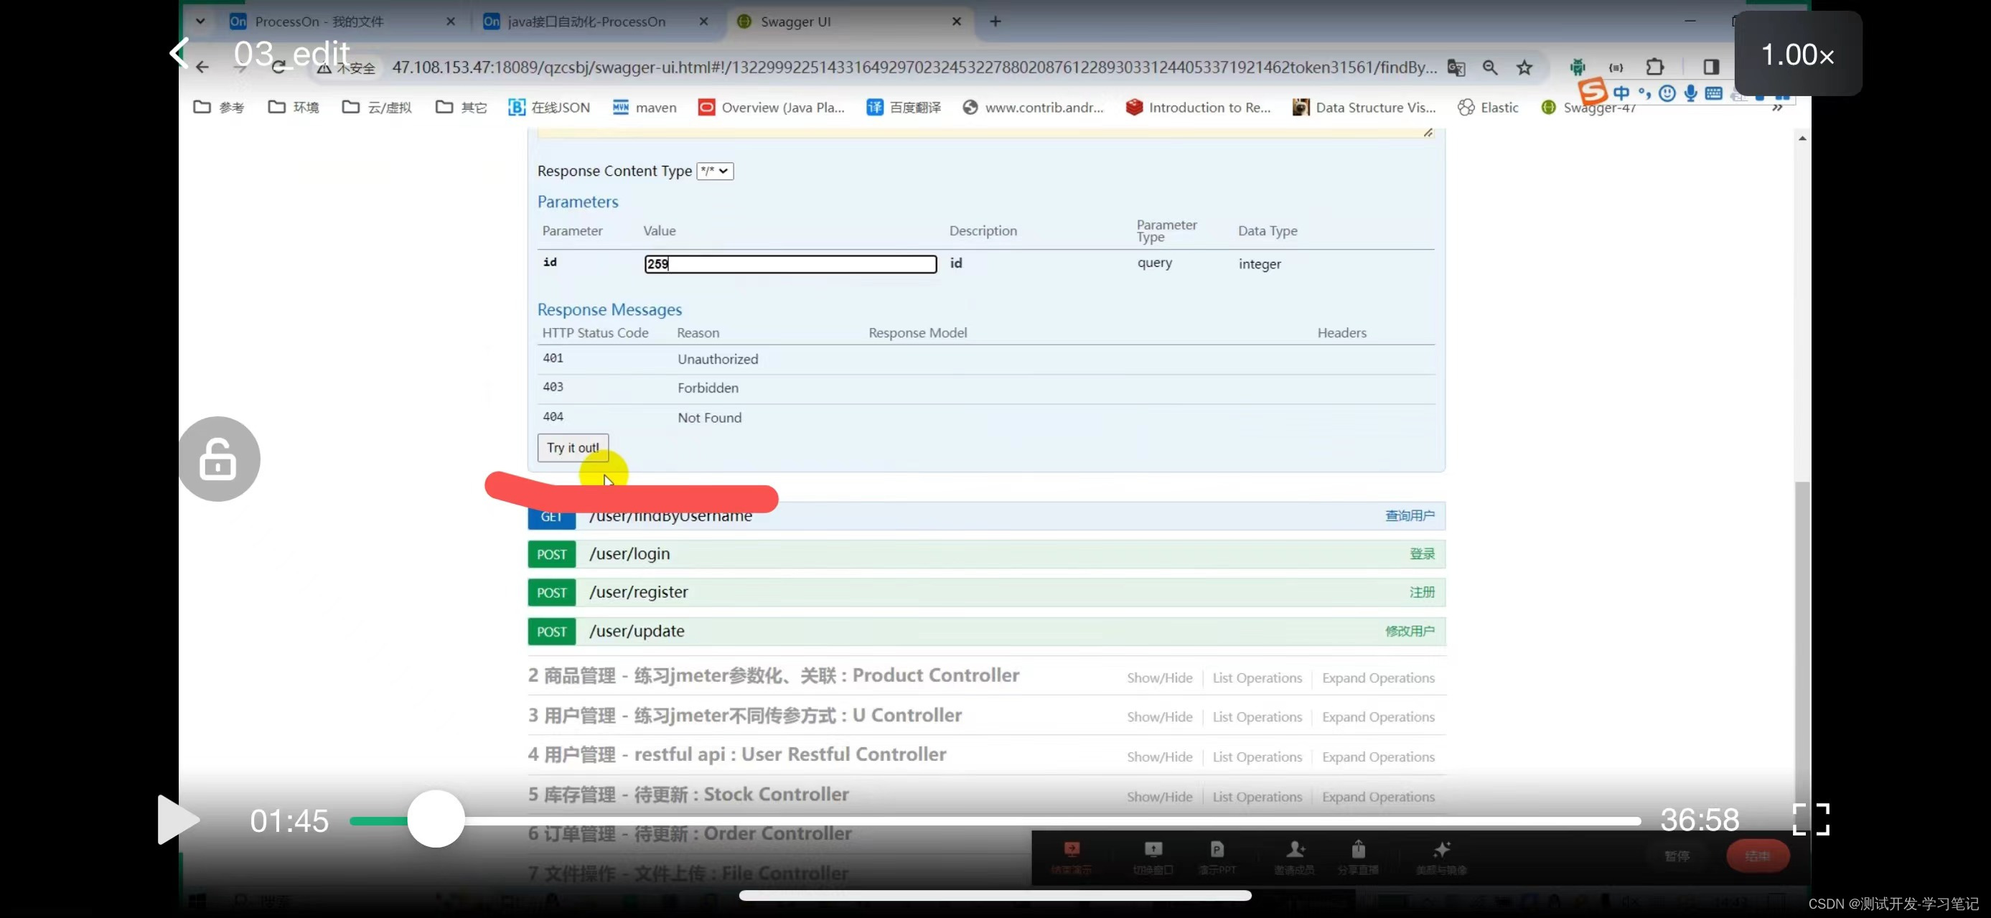Click the id parameter input field

(x=790, y=263)
